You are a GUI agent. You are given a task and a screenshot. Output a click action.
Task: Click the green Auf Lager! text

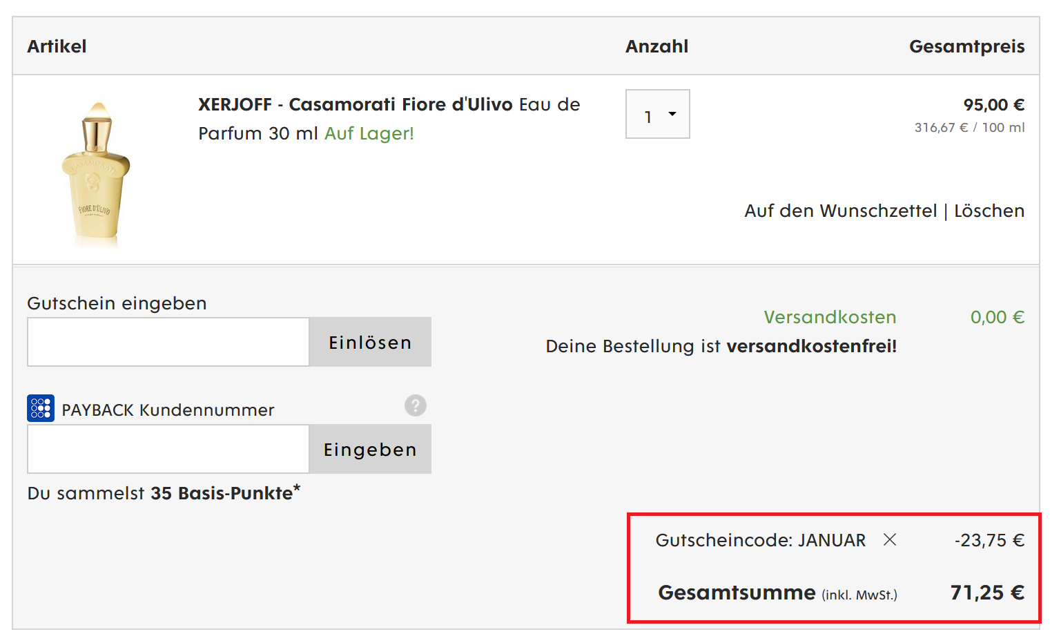pos(369,133)
